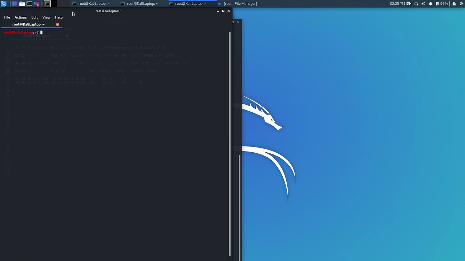465x261 pixels.
Task: Click the background window's scrollbar handle
Action: pos(239,207)
